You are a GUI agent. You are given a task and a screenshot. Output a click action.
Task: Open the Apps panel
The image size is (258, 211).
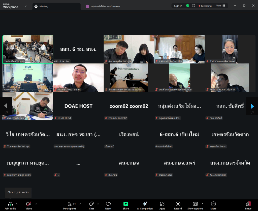[162, 205]
